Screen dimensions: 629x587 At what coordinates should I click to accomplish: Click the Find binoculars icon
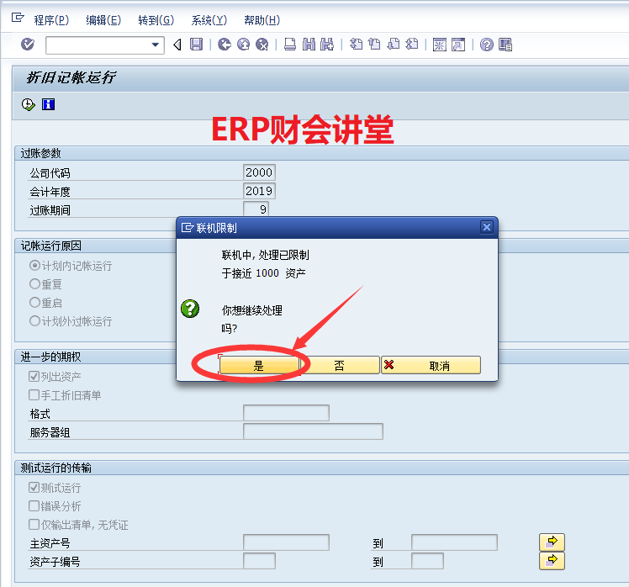coord(309,45)
